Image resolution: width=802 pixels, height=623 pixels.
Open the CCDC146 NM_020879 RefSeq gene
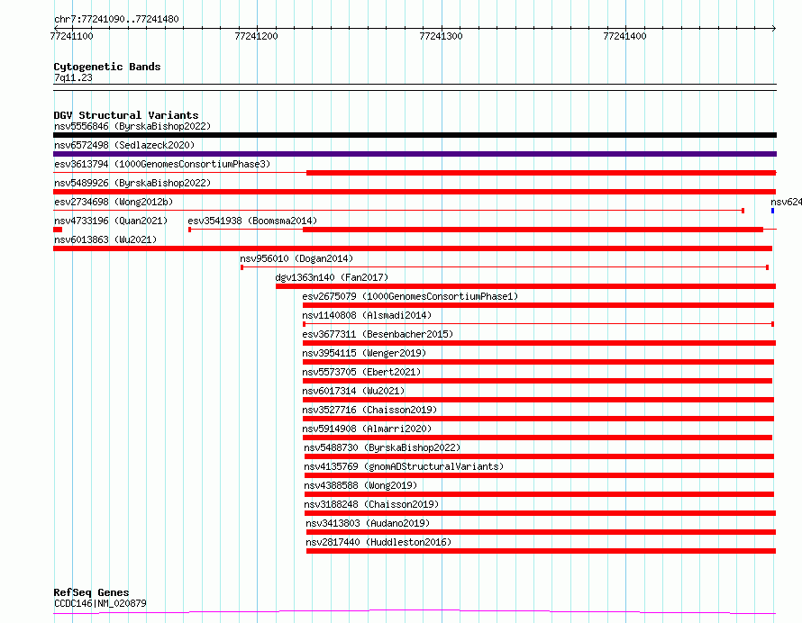(100, 603)
